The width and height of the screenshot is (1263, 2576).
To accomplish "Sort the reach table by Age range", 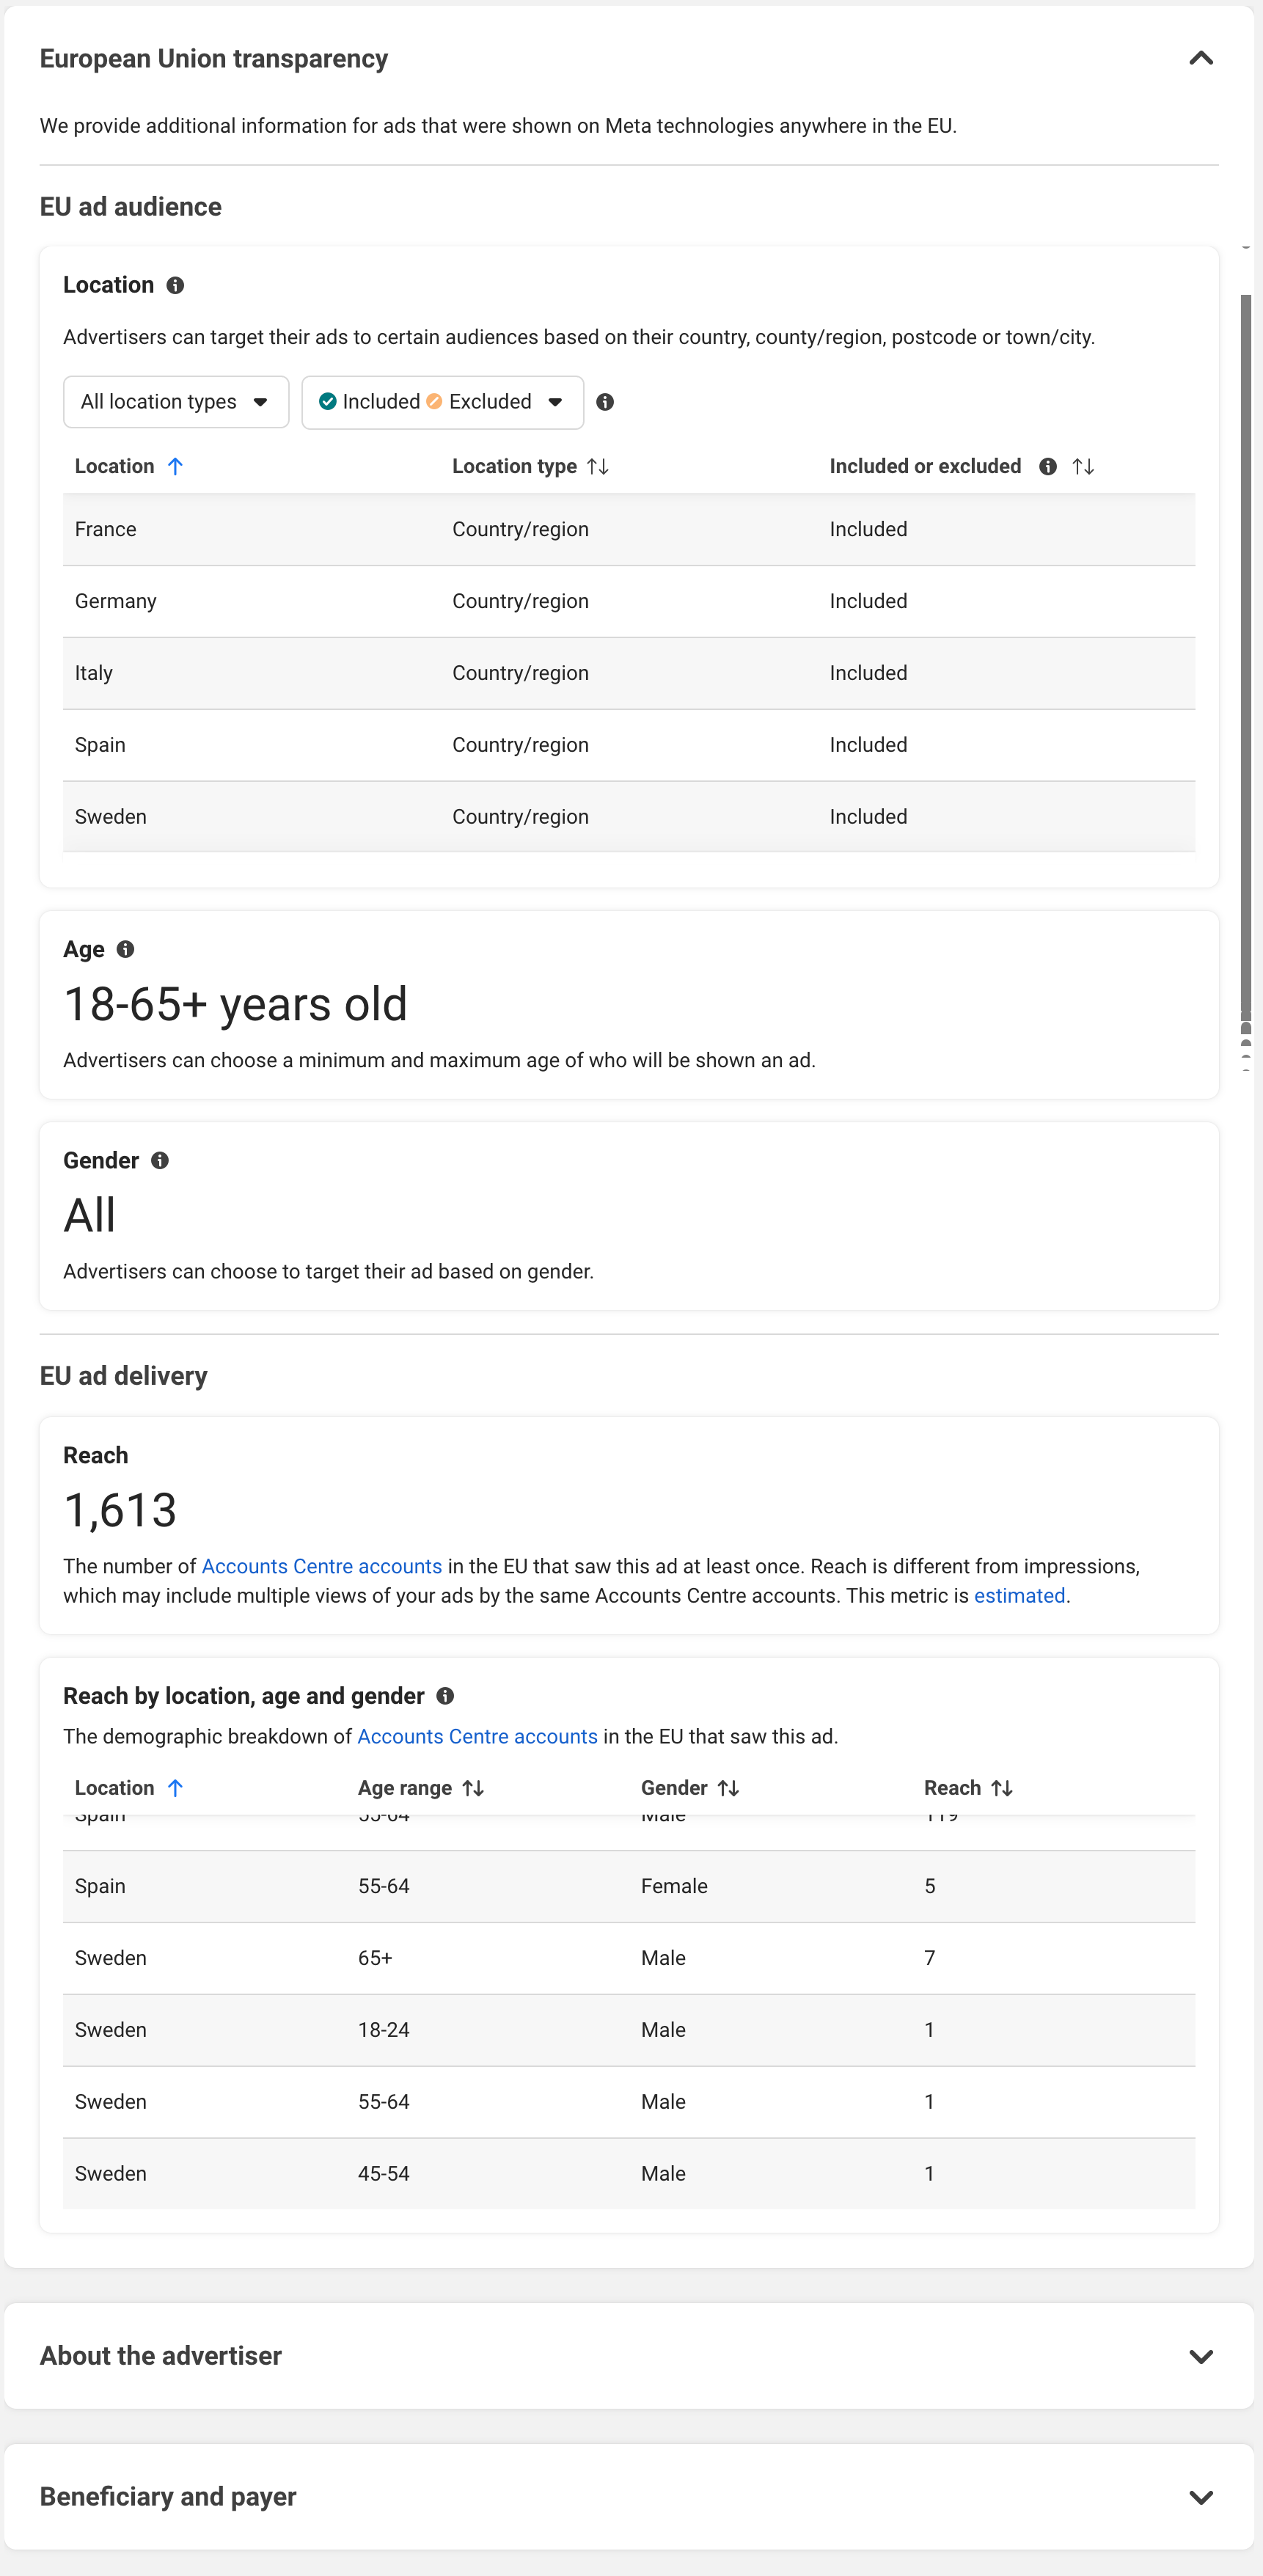I will pos(474,1788).
